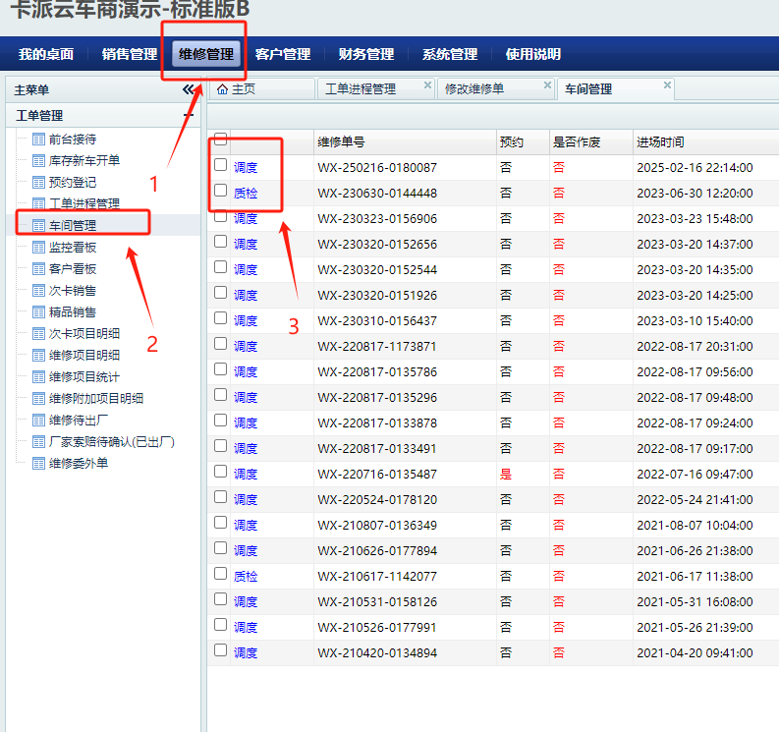Check the box for order WX-250216-0180087
This screenshot has height=732, width=779.
[x=221, y=165]
